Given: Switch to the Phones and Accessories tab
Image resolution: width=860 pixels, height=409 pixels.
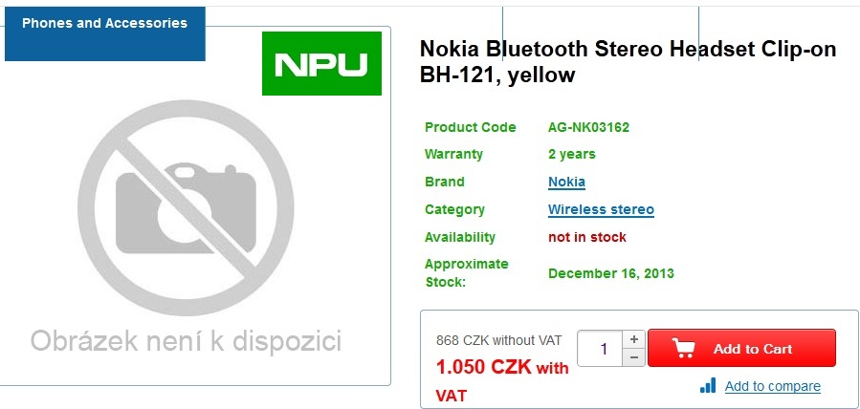Looking at the screenshot, I should pyautogui.click(x=105, y=24).
